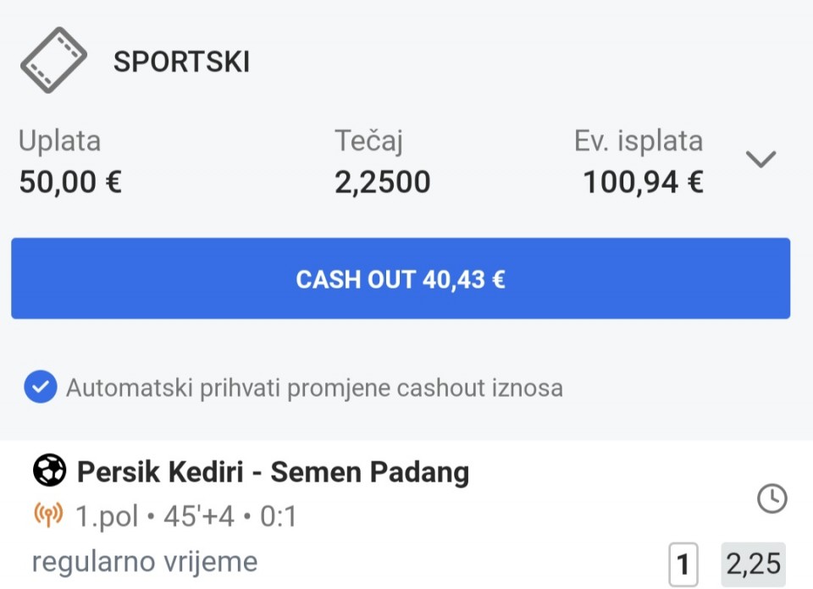Screen dimensions: 813x589
Task: Click the betting ticket icon
Action: click(x=53, y=60)
